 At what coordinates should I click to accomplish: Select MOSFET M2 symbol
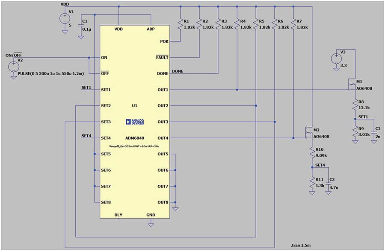[x=309, y=133]
